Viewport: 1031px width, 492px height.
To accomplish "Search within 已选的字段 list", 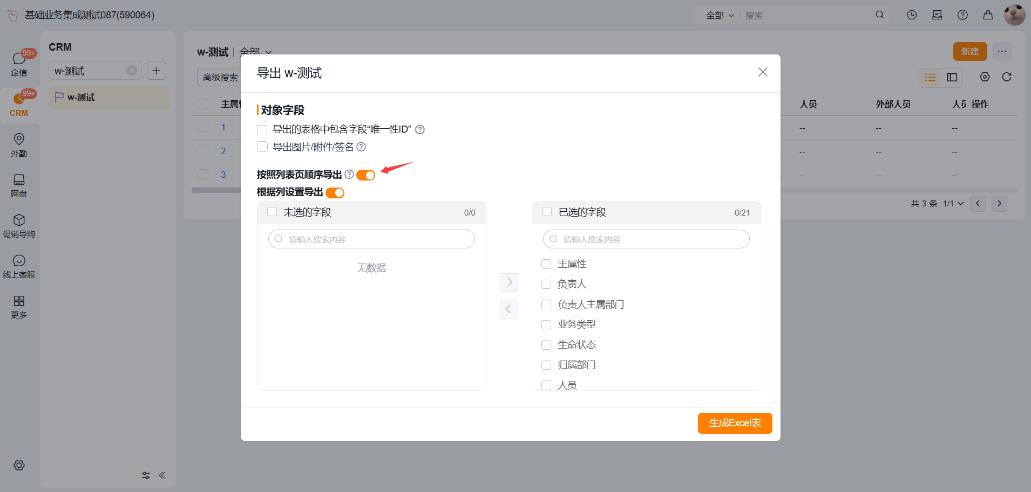I will (x=646, y=239).
